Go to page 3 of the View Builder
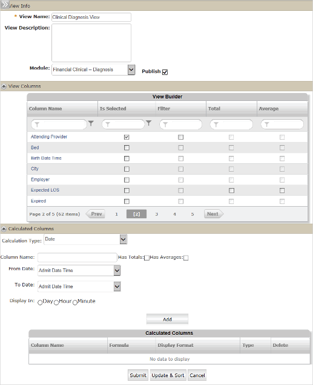Viewport: 313px width, 385px height. tap(156, 214)
